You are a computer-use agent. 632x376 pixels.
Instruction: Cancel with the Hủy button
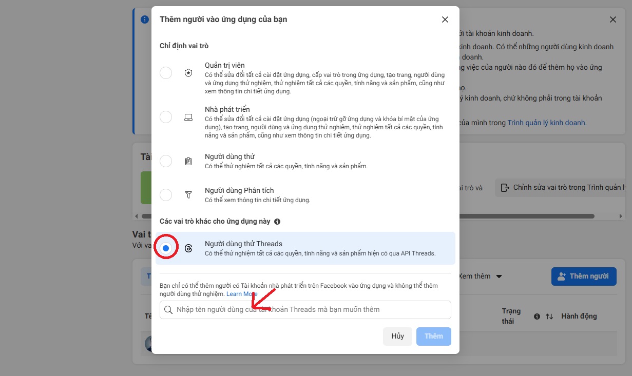click(x=397, y=337)
